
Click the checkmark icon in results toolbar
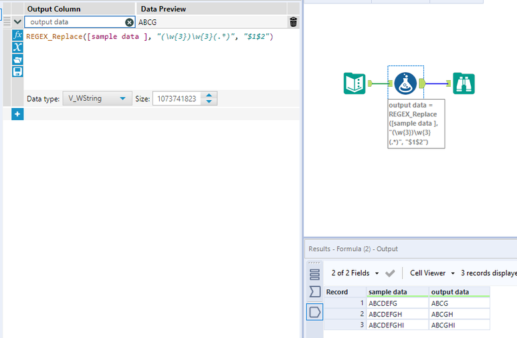click(x=390, y=273)
